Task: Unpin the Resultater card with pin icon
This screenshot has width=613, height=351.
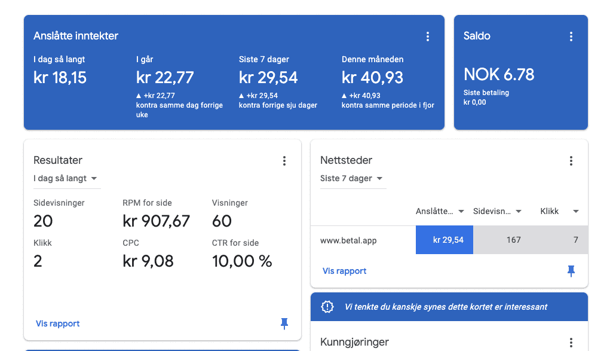Action: tap(284, 323)
